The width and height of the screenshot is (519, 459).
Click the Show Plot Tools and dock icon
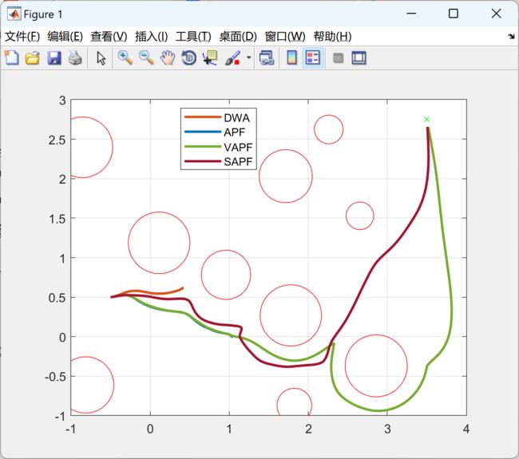pyautogui.click(x=359, y=58)
